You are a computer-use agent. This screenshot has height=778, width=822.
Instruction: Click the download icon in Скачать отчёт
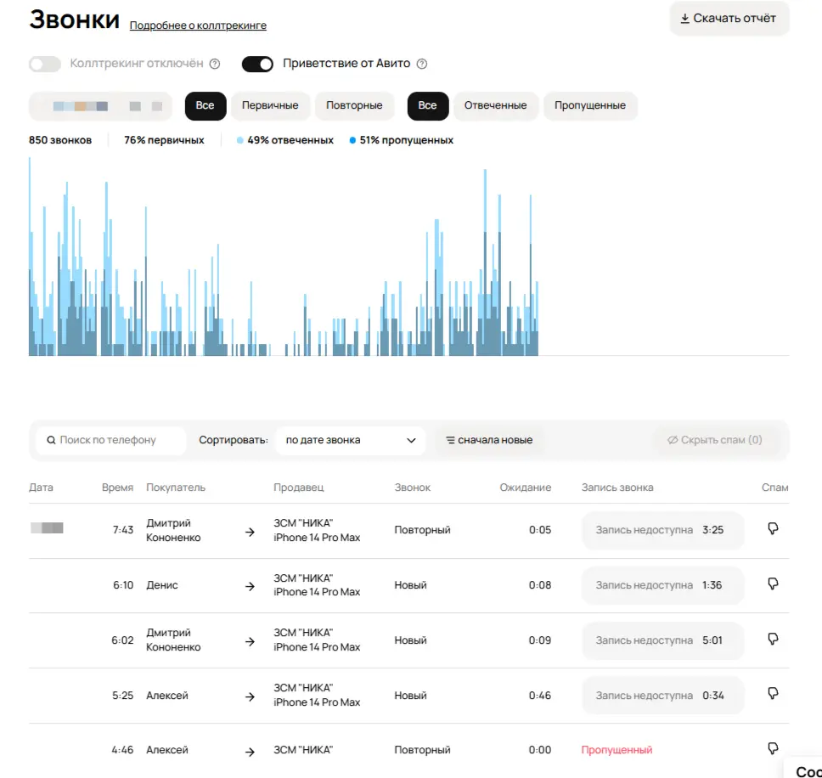(x=684, y=18)
